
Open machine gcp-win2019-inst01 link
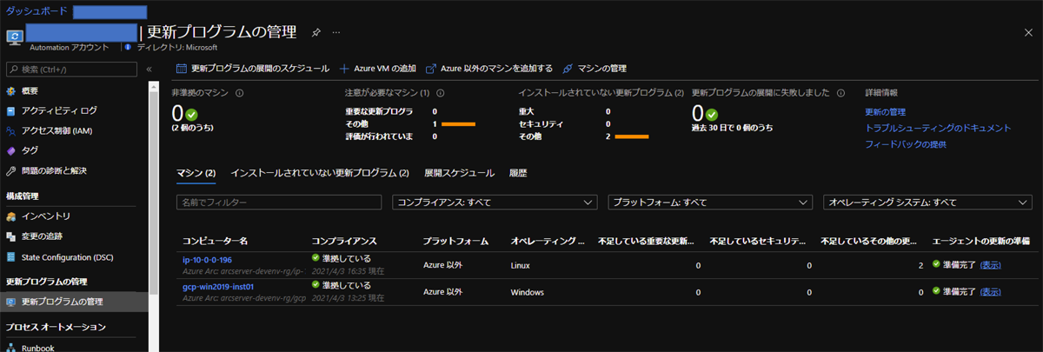(218, 286)
